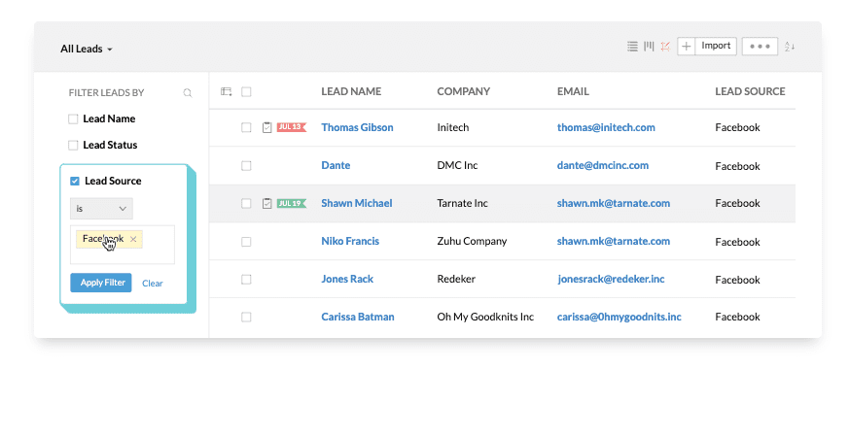Select Dante row checkbox
The height and width of the screenshot is (437, 850).
246,166
